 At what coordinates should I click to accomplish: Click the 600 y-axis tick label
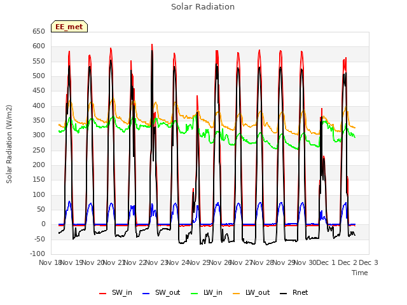pos(39,46)
